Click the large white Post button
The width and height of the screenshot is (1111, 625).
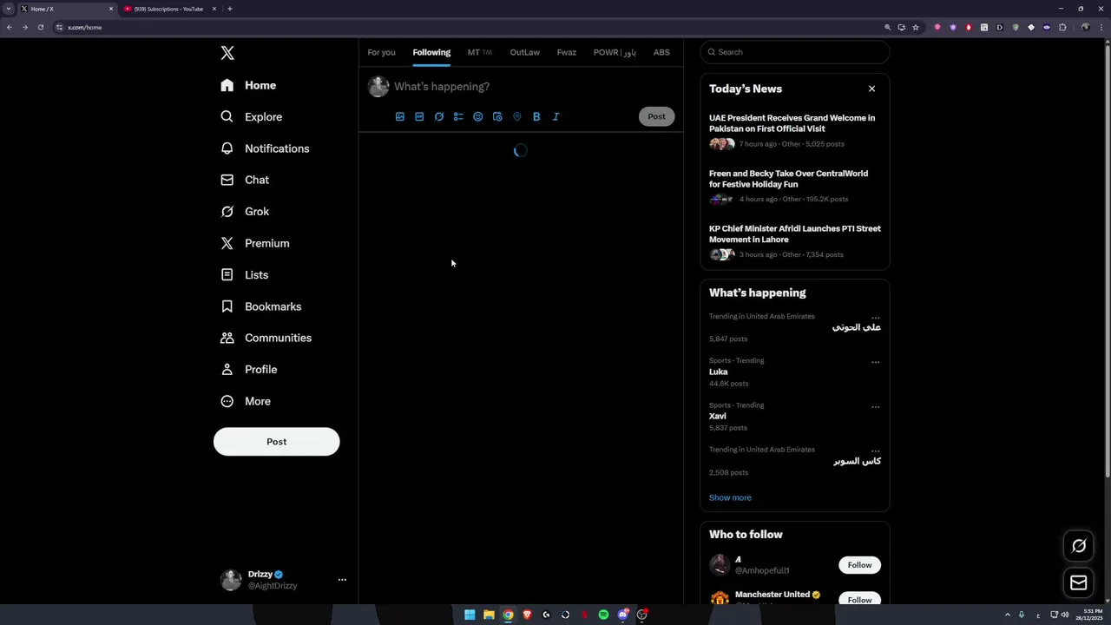276,442
